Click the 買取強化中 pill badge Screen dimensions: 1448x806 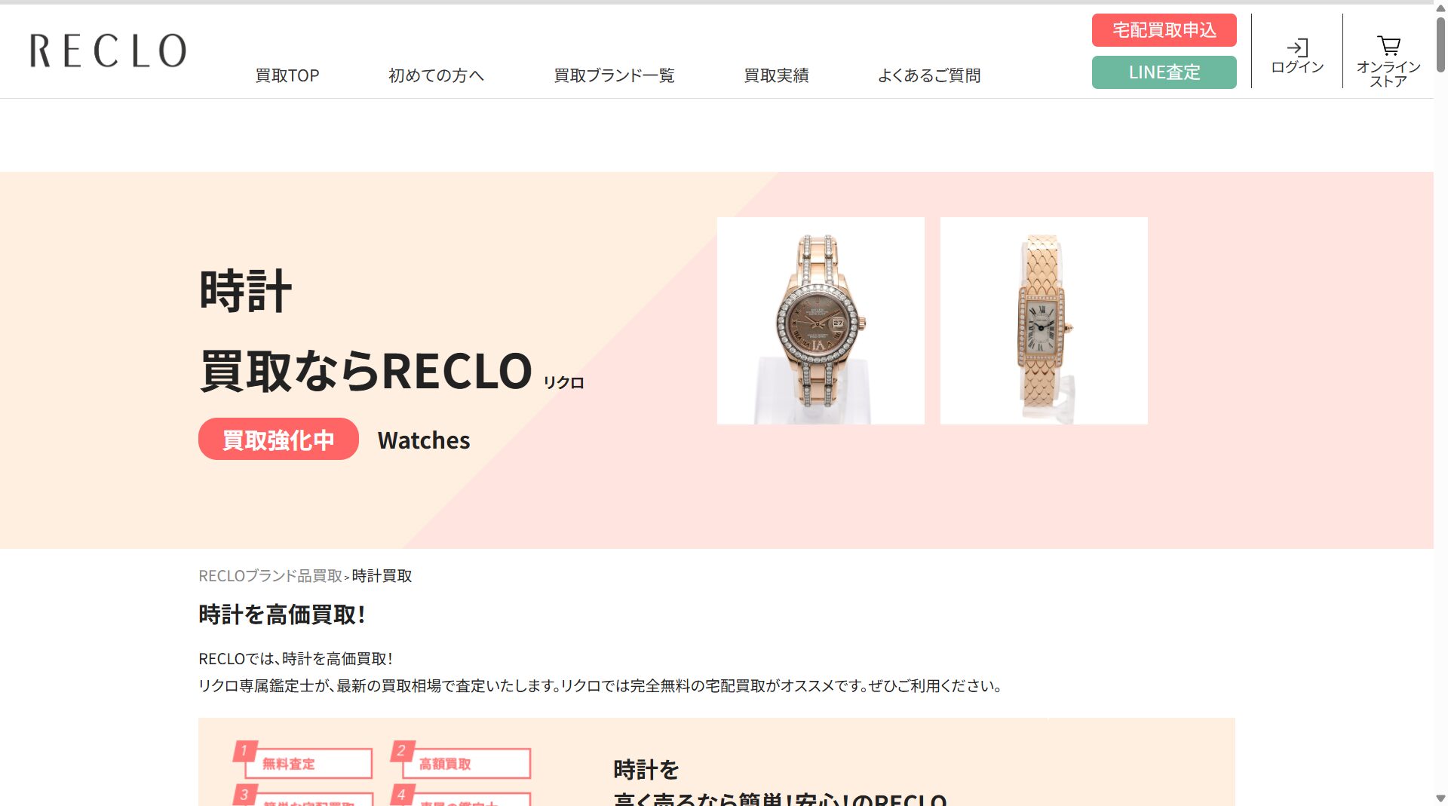(278, 439)
